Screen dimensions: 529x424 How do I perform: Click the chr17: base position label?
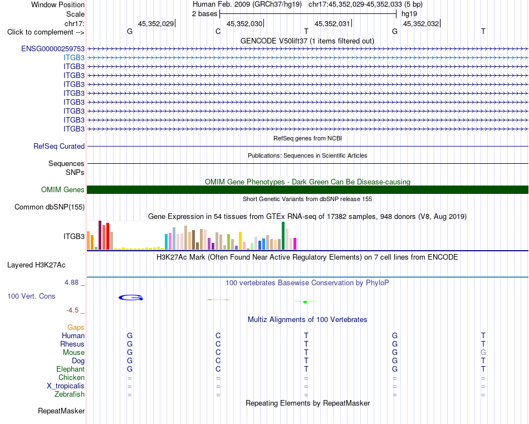[x=75, y=23]
